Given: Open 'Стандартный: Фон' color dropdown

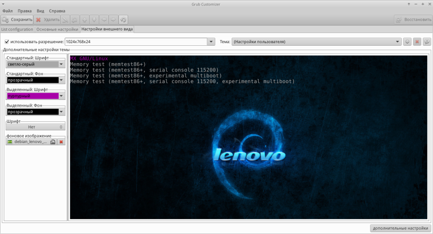Looking at the screenshot, I should (62, 80).
